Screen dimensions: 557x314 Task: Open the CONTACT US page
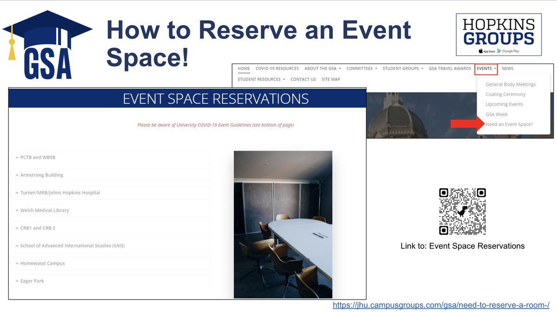pyautogui.click(x=303, y=79)
